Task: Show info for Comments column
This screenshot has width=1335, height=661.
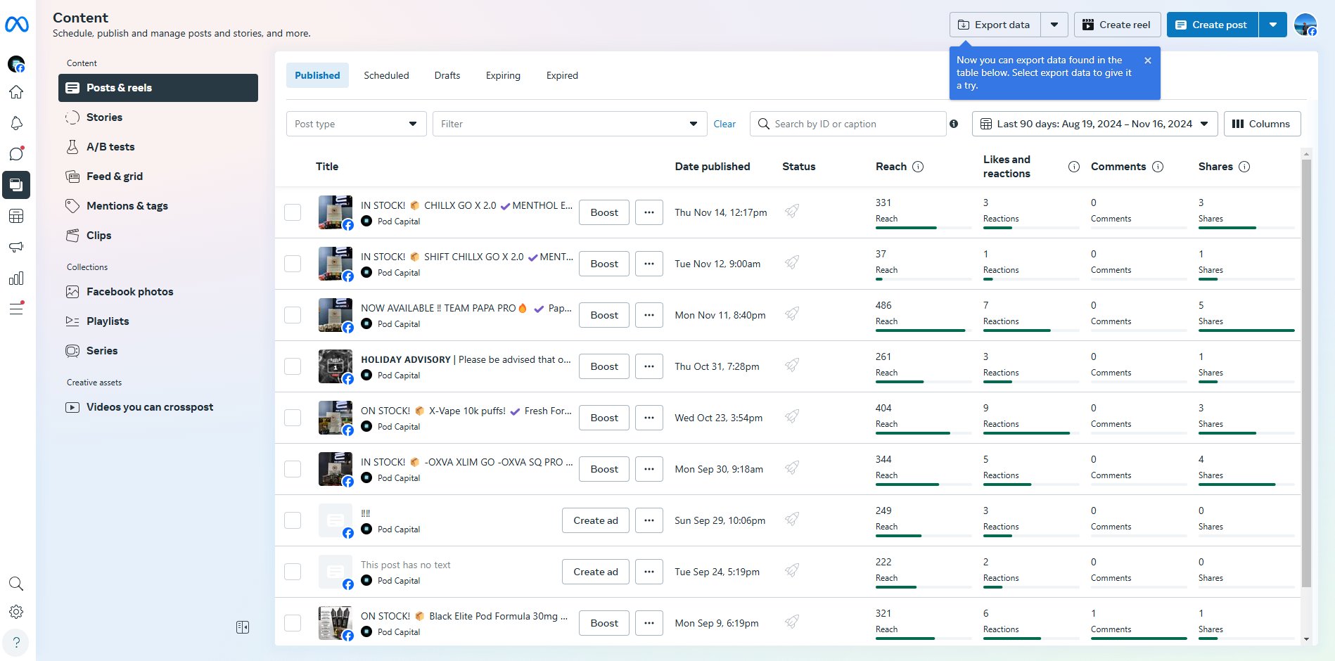Action: click(1158, 167)
